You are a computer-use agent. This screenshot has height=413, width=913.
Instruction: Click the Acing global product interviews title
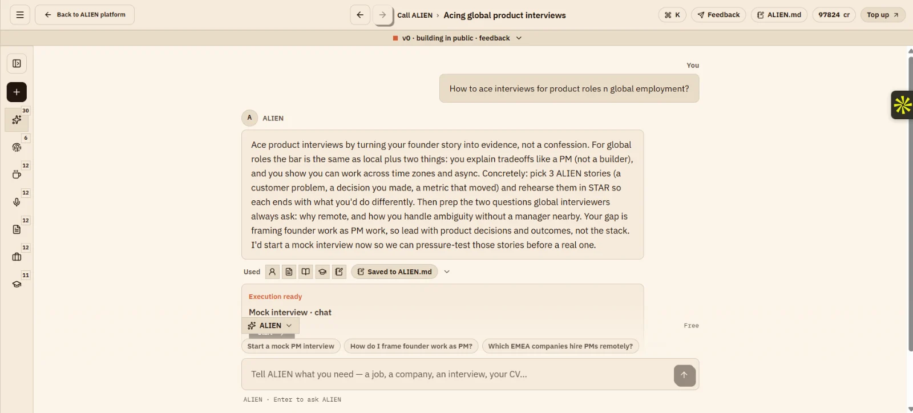click(x=505, y=15)
